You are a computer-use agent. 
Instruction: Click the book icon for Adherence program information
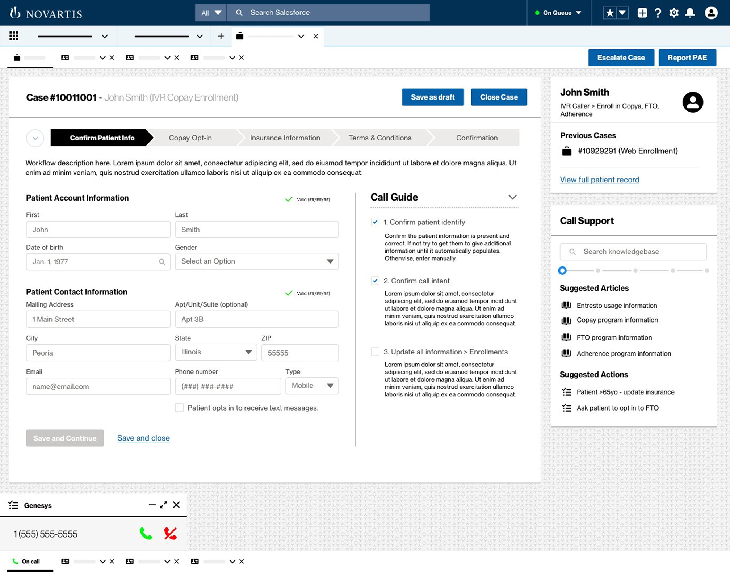click(x=566, y=353)
